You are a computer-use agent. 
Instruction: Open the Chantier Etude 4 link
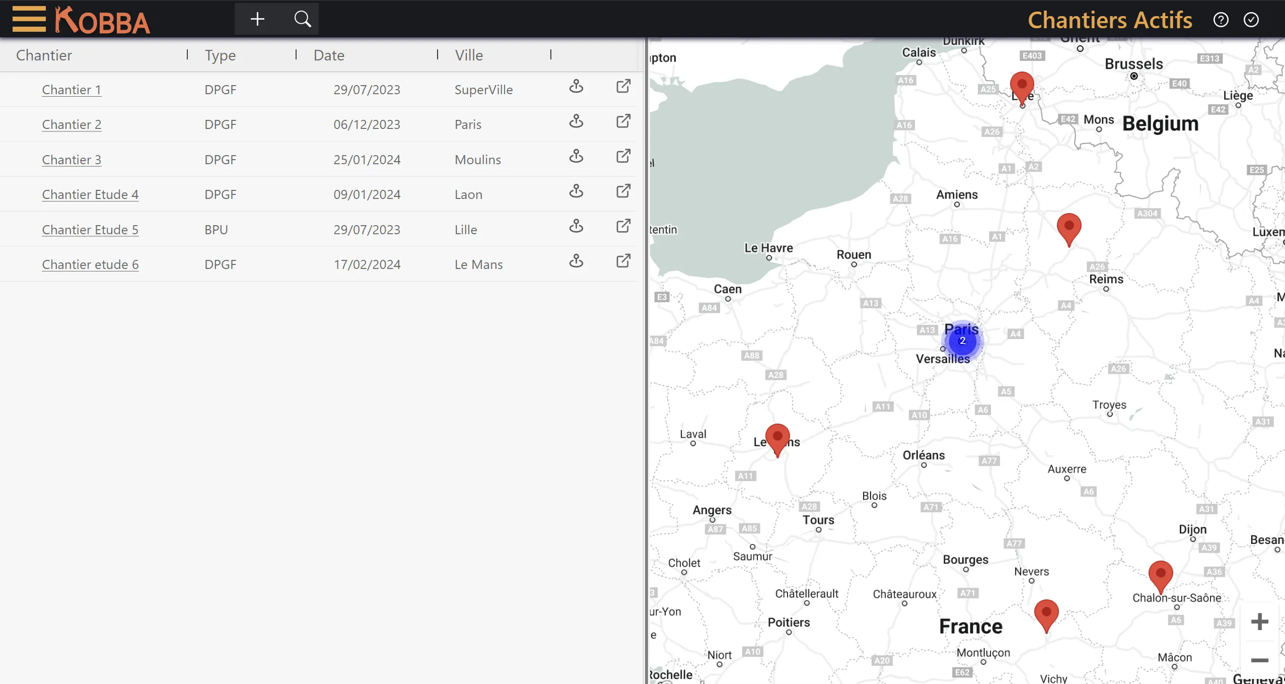click(90, 194)
